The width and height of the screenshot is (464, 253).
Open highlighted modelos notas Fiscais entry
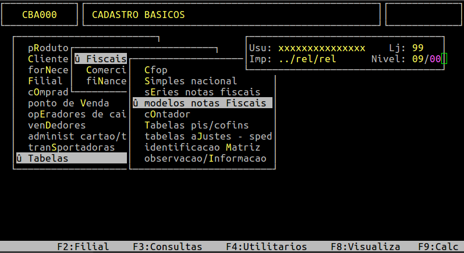click(202, 103)
